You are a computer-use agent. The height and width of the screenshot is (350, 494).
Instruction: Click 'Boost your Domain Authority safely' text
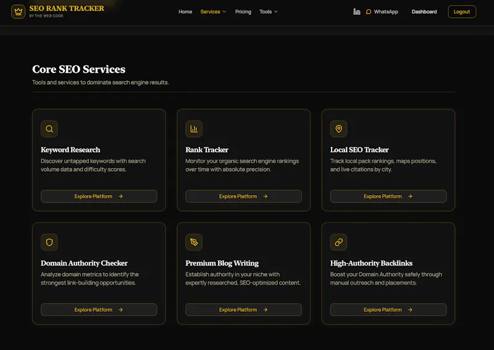[386, 278]
